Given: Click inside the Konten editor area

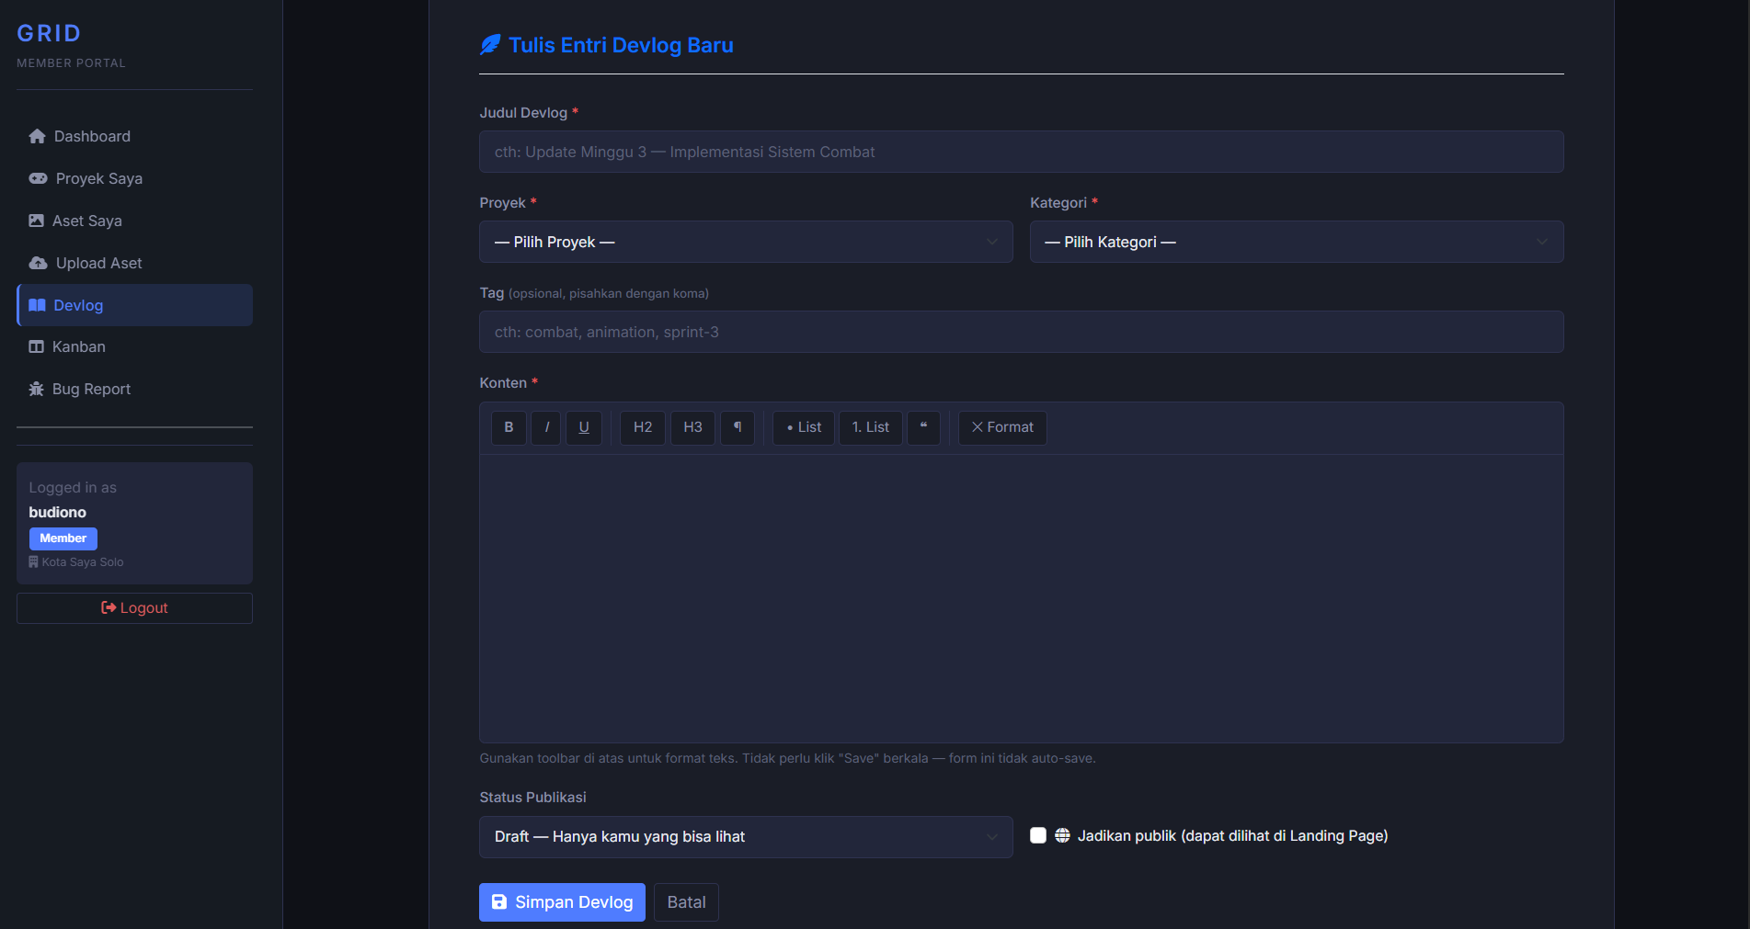Looking at the screenshot, I should pos(1021,598).
